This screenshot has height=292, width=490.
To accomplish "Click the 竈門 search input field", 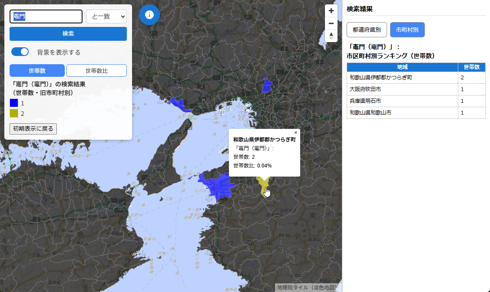I will point(46,16).
